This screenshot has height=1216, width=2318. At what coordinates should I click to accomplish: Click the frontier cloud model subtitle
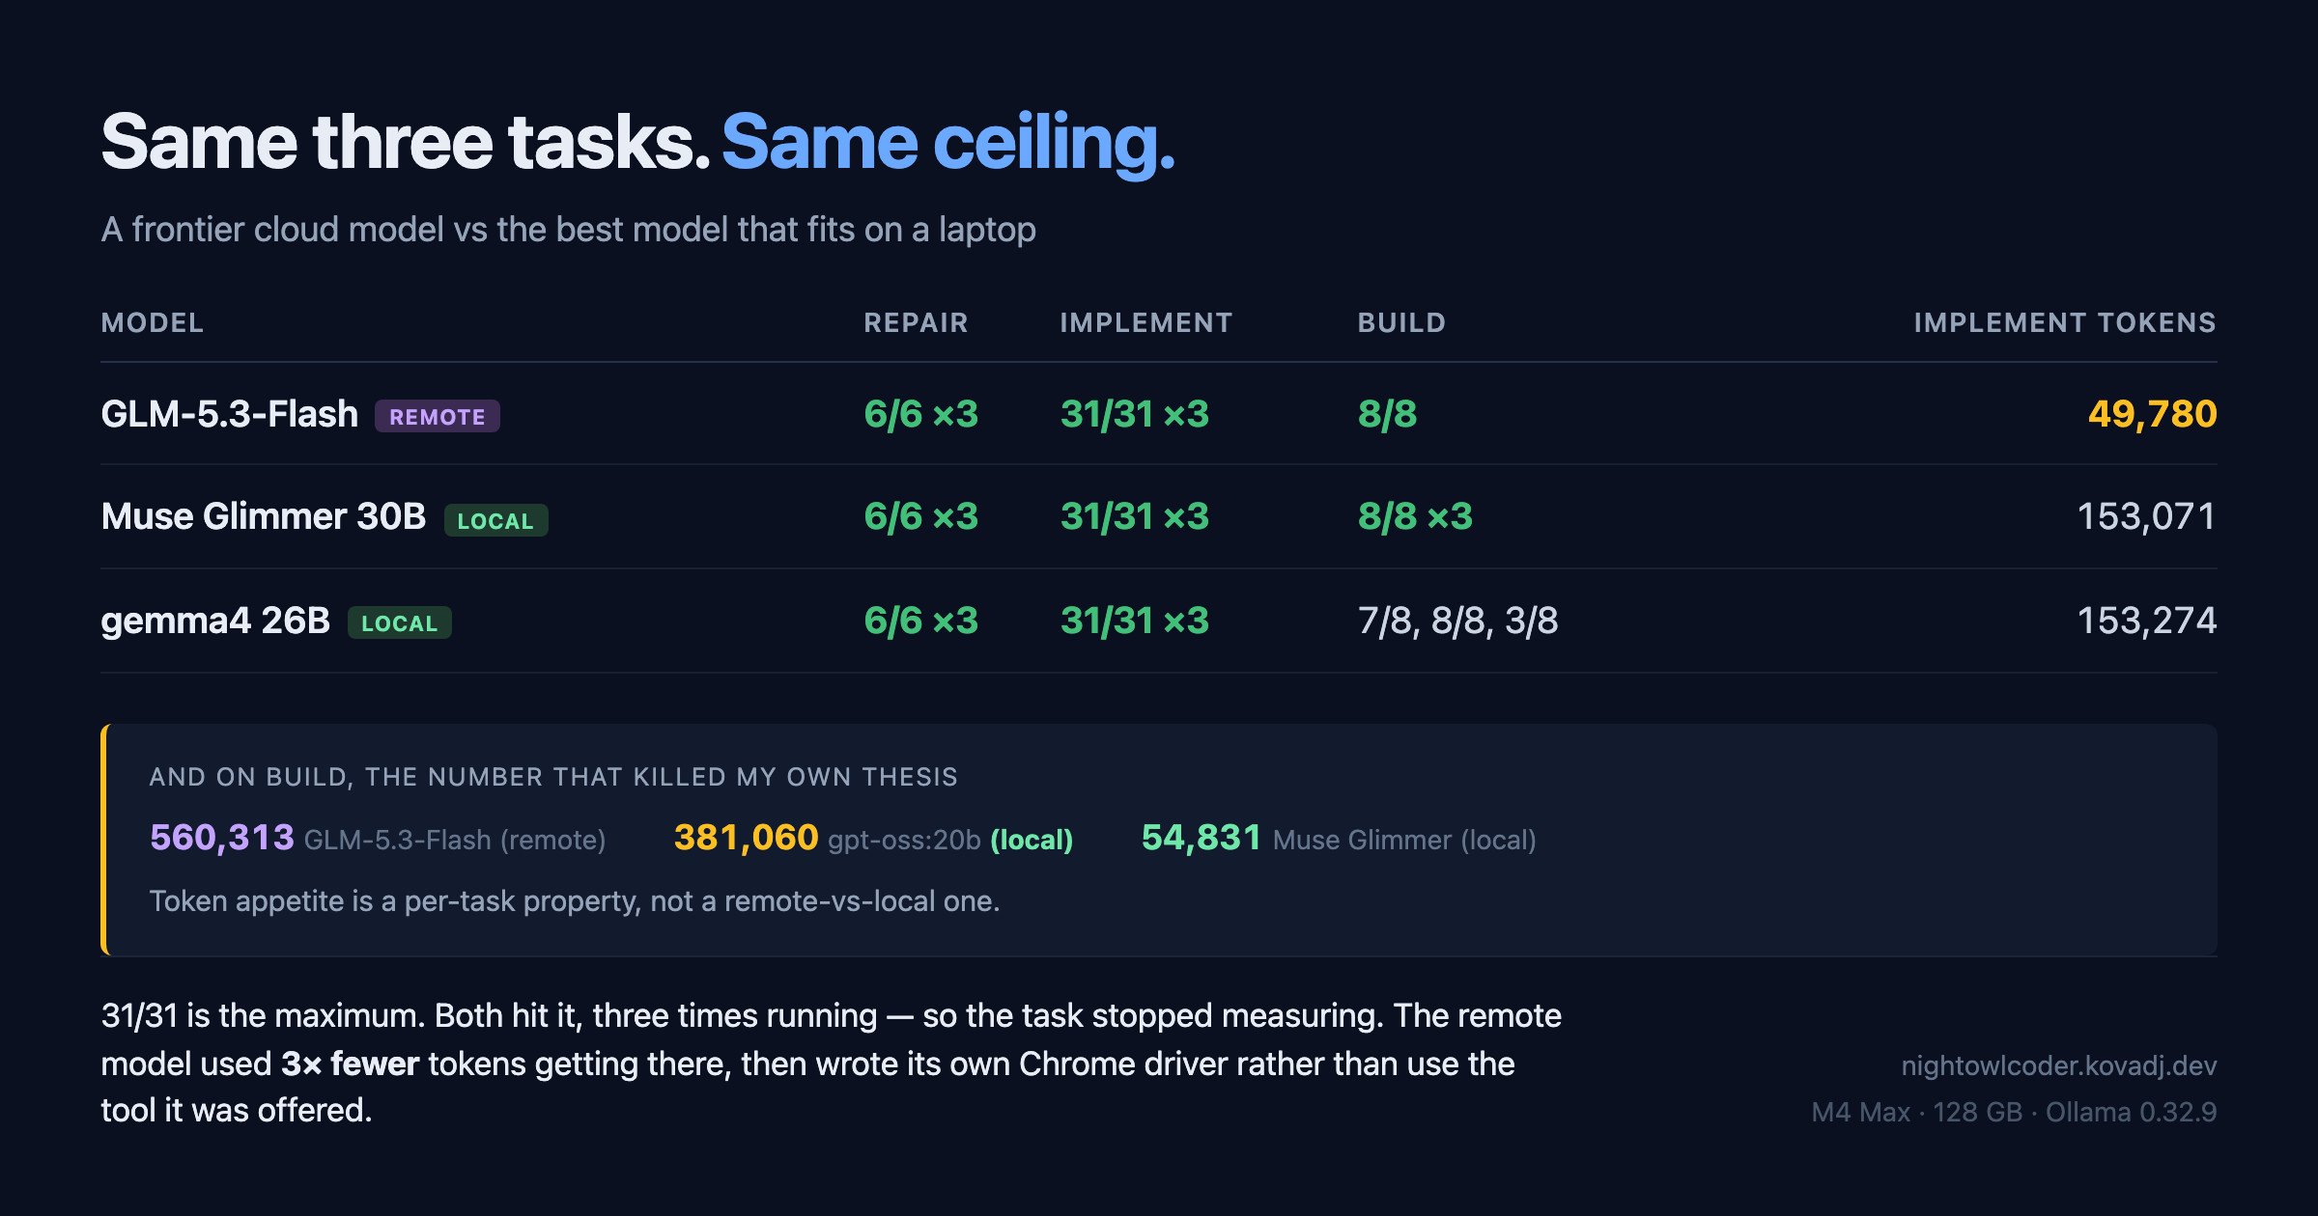[x=569, y=230]
